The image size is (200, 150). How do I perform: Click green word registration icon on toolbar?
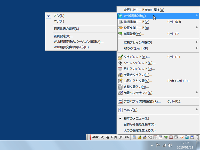click(x=166, y=137)
